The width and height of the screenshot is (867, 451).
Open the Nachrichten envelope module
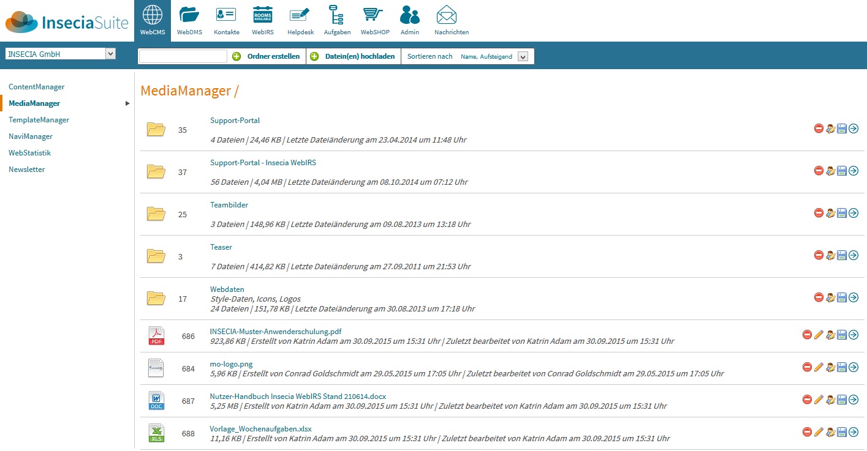tap(452, 20)
